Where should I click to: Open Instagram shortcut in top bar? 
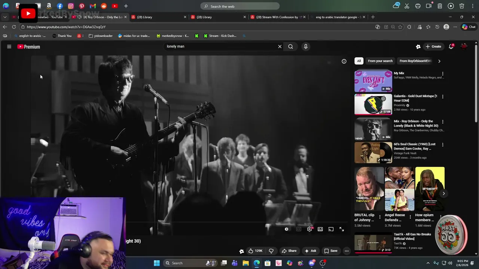click(71, 6)
